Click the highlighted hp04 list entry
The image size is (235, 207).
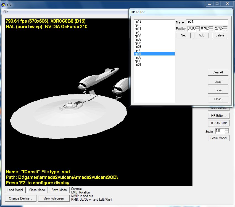coord(154,54)
